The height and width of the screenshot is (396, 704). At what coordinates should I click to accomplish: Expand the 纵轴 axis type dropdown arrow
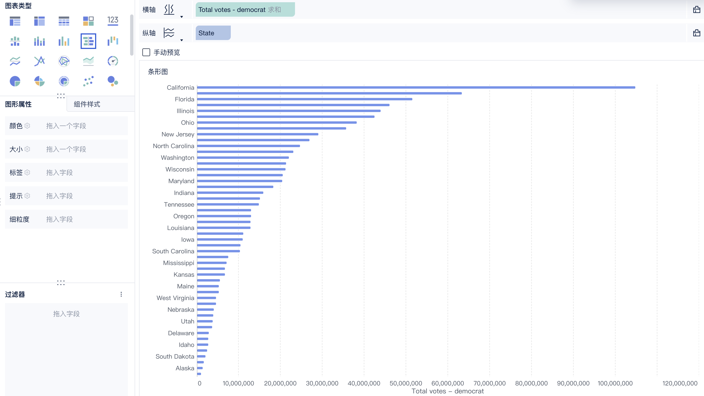(x=182, y=40)
